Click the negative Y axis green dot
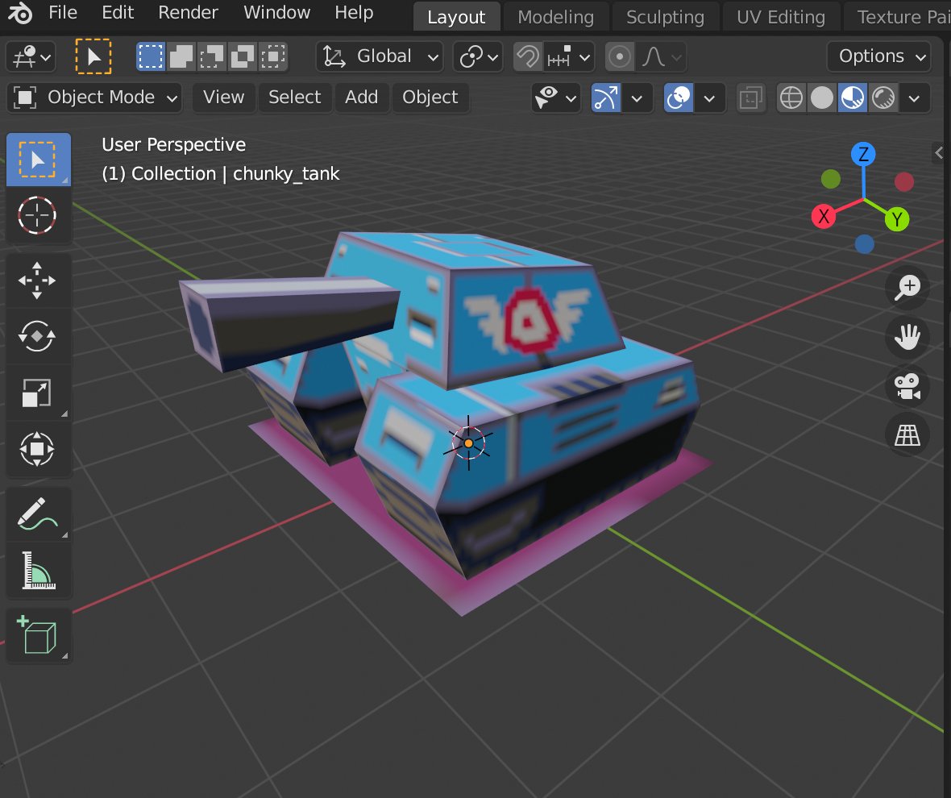 [830, 179]
